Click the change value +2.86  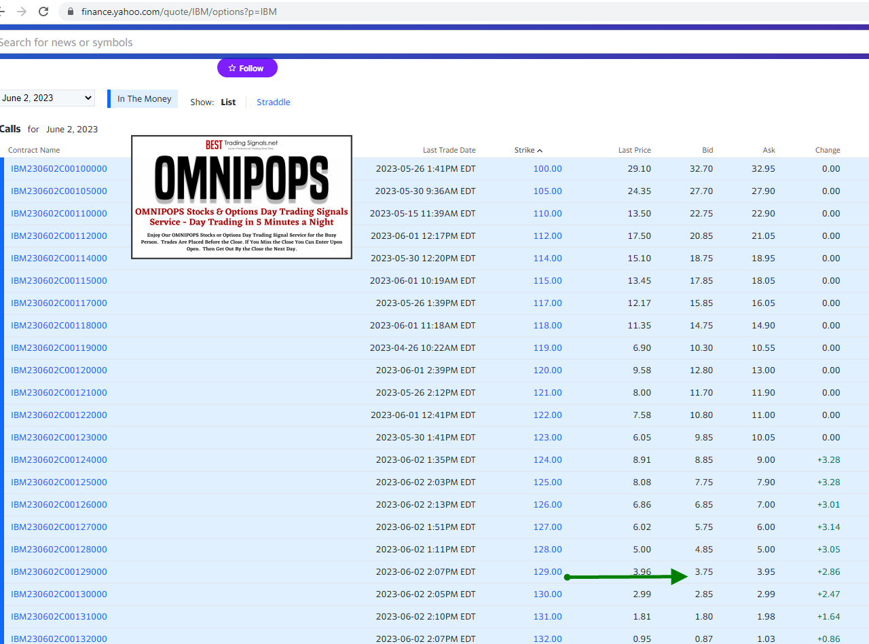point(829,572)
